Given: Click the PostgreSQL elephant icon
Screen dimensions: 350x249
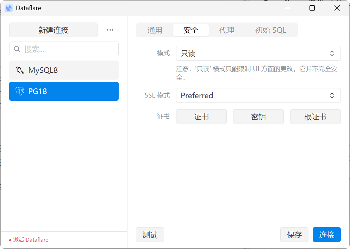Looking at the screenshot, I should 20,91.
